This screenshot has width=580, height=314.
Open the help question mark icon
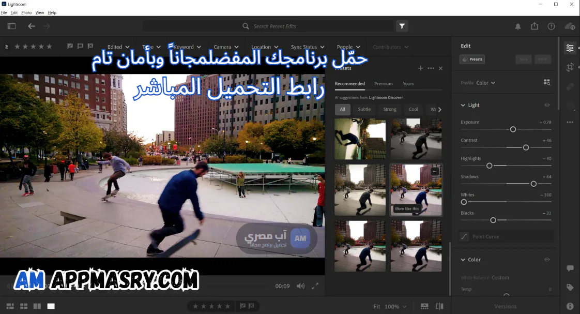pyautogui.click(x=551, y=26)
